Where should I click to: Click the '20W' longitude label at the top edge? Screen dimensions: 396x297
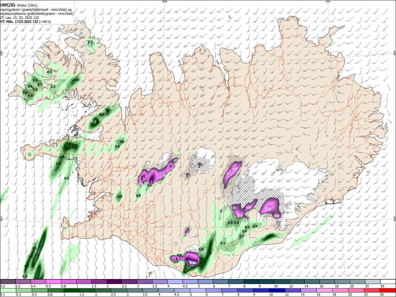[x=165, y=2]
